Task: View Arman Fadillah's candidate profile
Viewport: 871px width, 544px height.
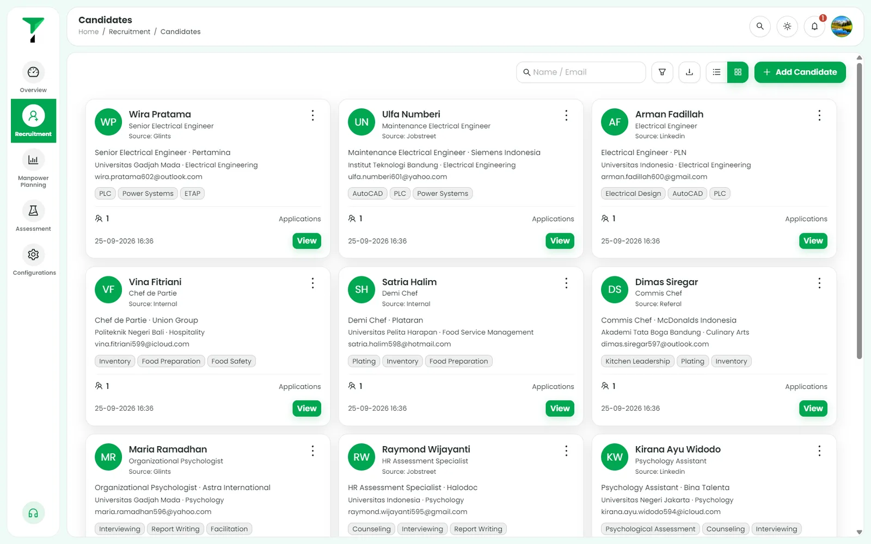Action: click(813, 240)
